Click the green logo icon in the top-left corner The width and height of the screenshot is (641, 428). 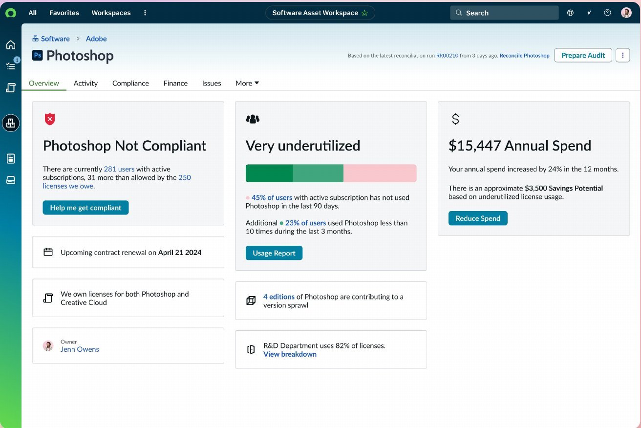point(10,13)
